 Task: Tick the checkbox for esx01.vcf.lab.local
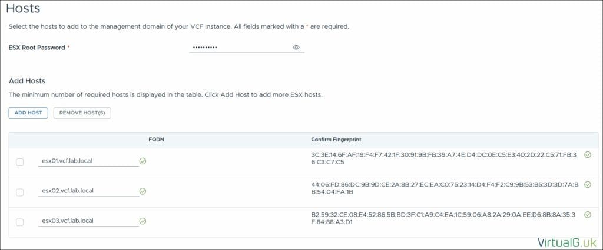(20, 162)
